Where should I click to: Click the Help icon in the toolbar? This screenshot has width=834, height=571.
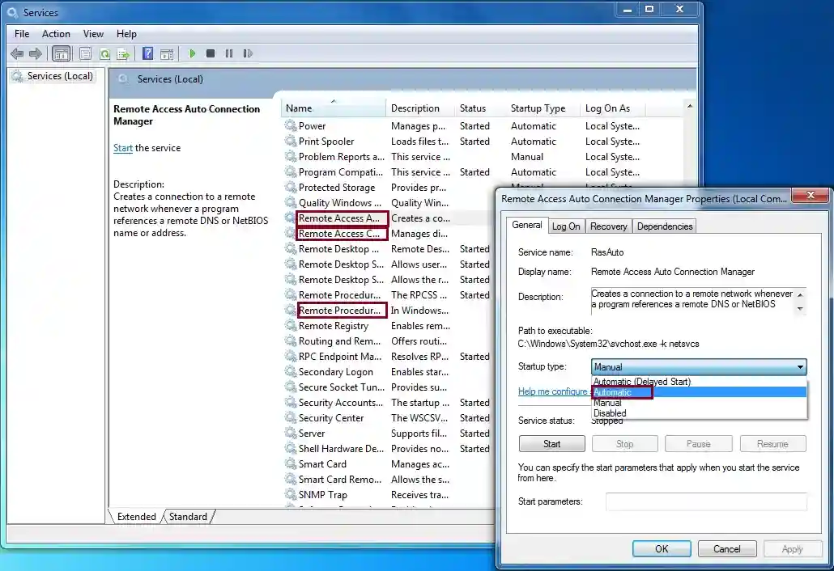click(x=147, y=53)
